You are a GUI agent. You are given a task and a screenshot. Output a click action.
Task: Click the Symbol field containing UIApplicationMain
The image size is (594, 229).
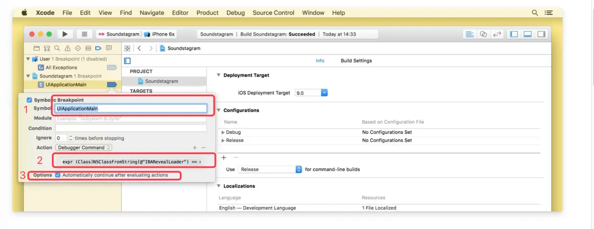(x=131, y=109)
